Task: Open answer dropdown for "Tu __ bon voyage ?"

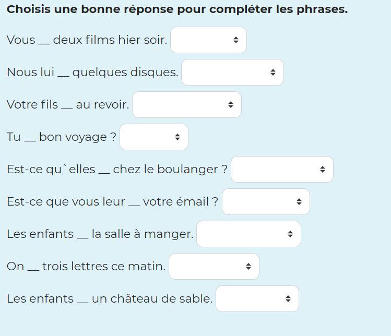Action: (x=154, y=137)
